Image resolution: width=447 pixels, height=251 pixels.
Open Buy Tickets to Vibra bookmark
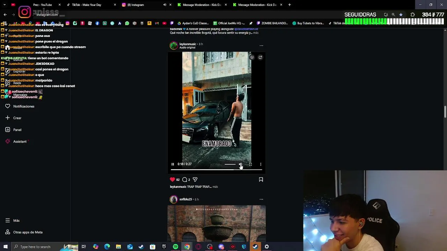pos(308,23)
